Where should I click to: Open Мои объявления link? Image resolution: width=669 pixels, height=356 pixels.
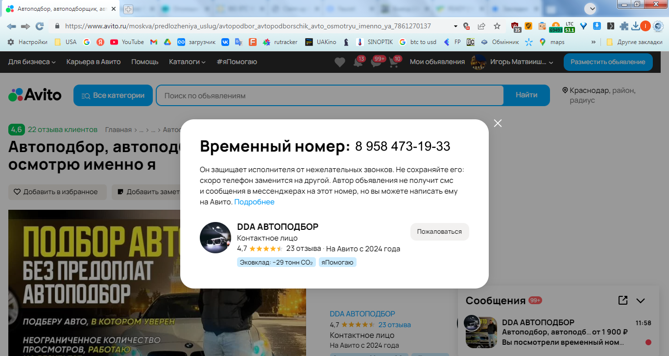point(437,62)
